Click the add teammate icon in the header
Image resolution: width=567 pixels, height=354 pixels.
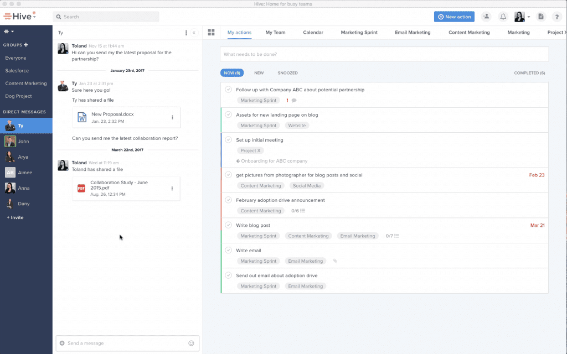[486, 17]
